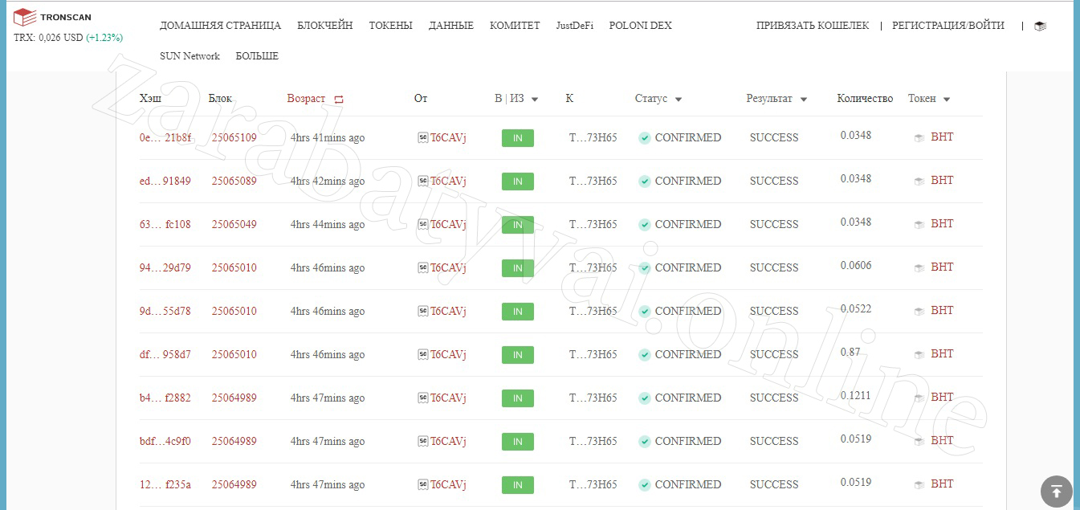Click ПРИВЯЗАТЬ КОШЕЛЕК link
1080x510 pixels.
(x=813, y=26)
